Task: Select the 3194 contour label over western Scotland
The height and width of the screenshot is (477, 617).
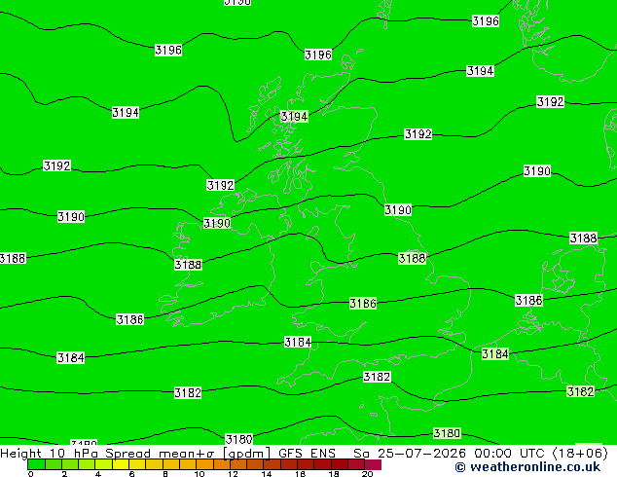Action: click(294, 117)
